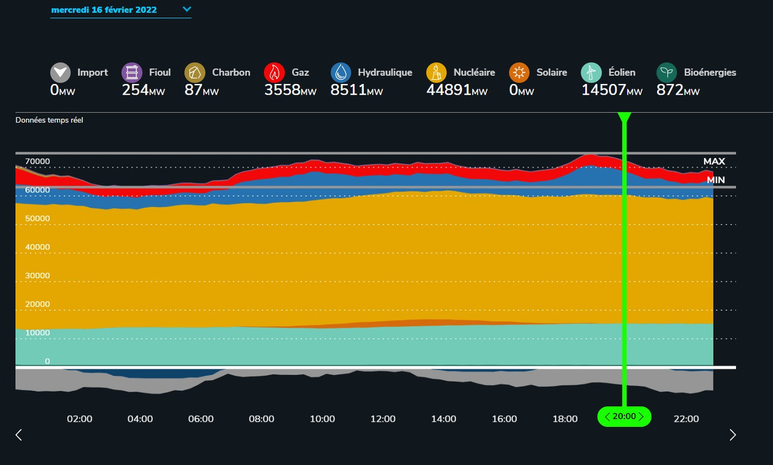The image size is (773, 465).
Task: Click the 70000 axis label
Action: coord(37,162)
